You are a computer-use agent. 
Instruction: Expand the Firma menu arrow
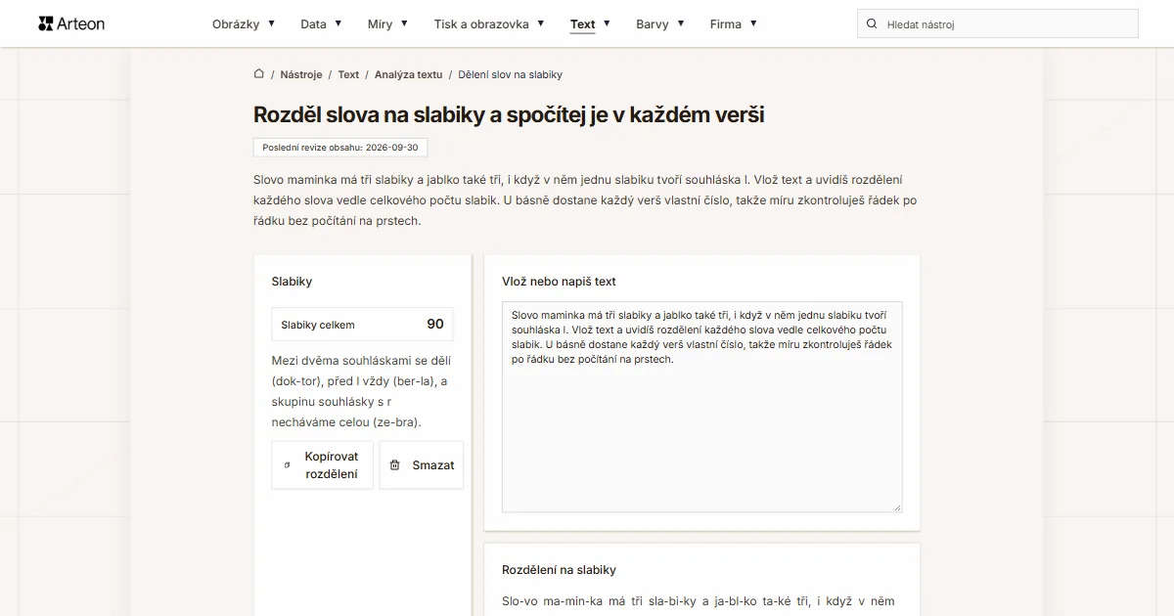[x=753, y=23]
